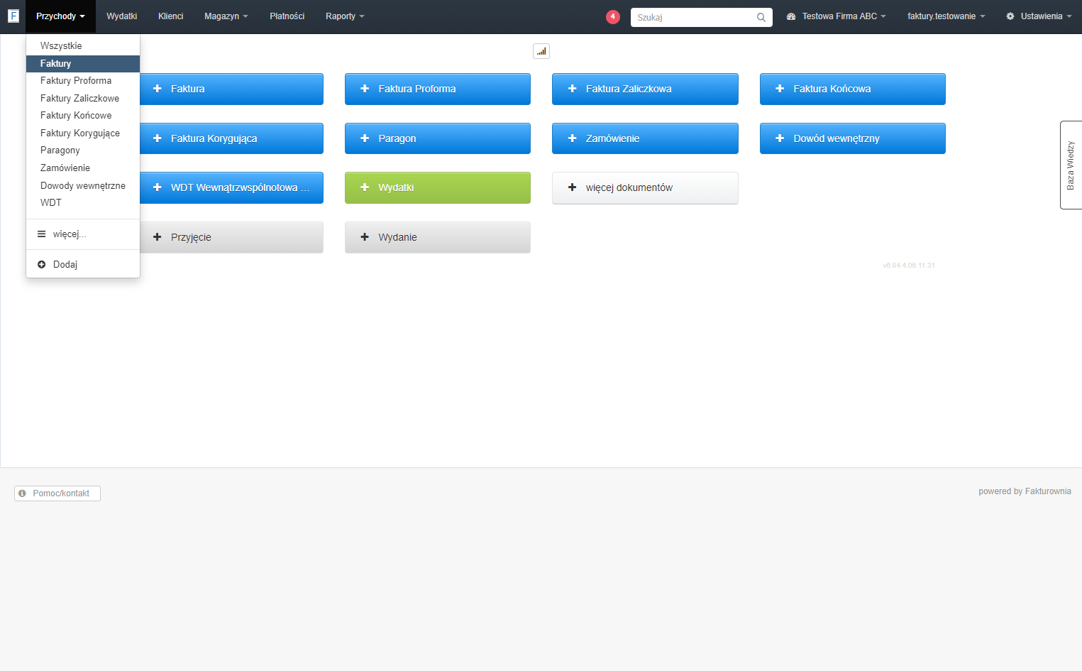Create a new Faktura Zaliczkowa
The image size is (1082, 671).
[645, 89]
